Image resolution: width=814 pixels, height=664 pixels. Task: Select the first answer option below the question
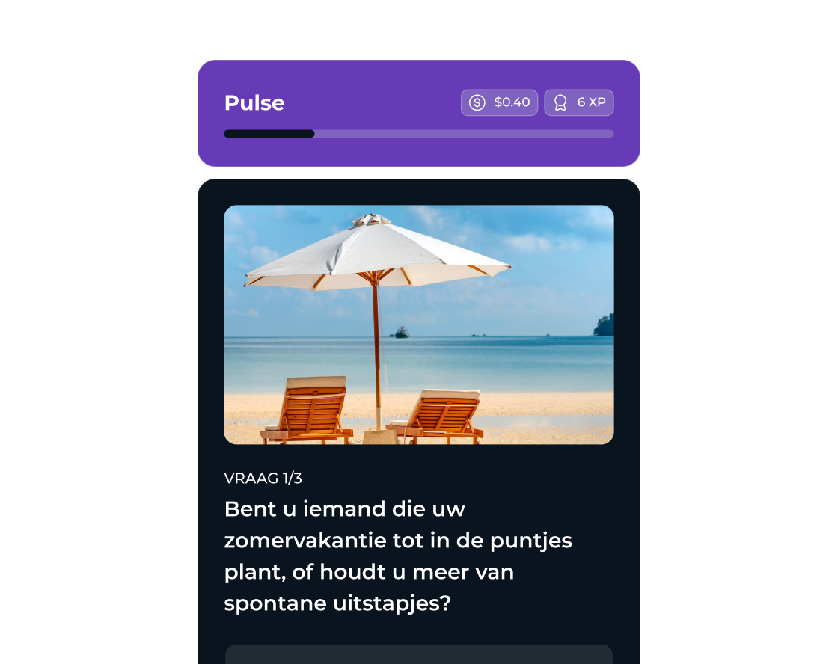pyautogui.click(x=419, y=654)
